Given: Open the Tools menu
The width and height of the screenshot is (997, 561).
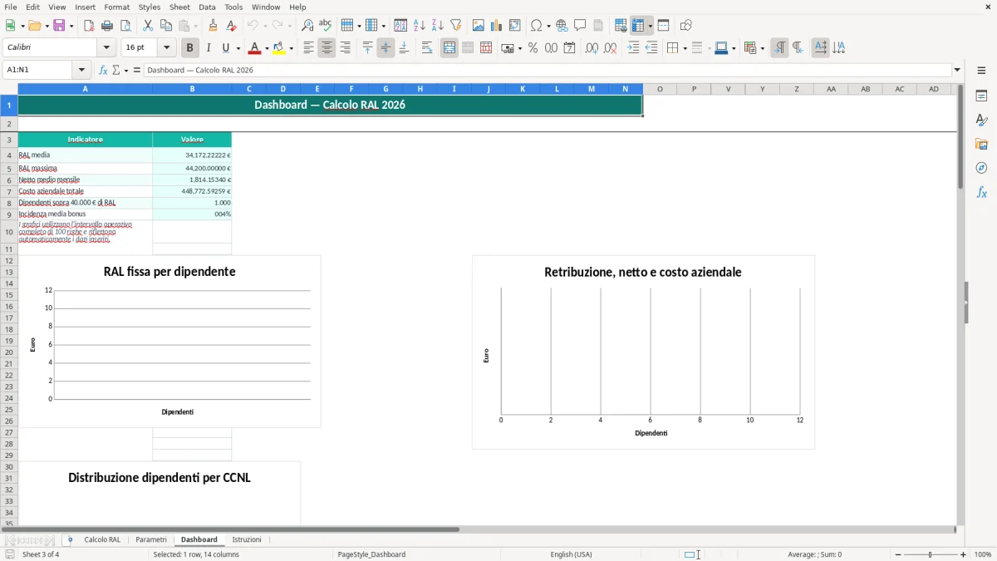Looking at the screenshot, I should tap(233, 7).
